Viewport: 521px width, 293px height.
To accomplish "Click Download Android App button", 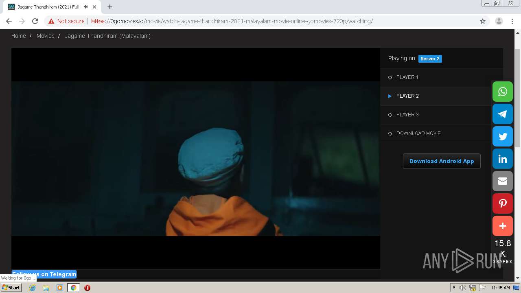I will coord(442,161).
